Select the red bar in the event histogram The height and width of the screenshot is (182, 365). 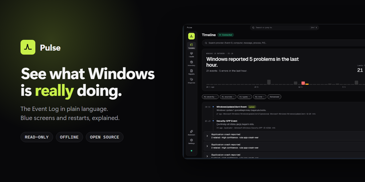[303, 83]
